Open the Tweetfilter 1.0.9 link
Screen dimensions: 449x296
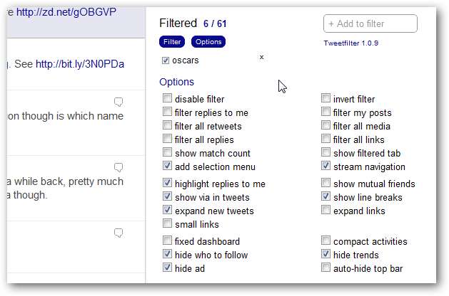pos(350,42)
